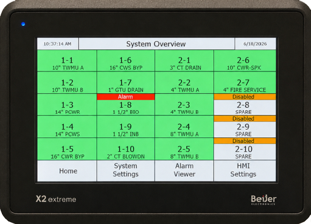Screen dimensions: 311x224
Task: Select zone 2-6 10" CWR-SPX tile
Action: pyautogui.click(x=245, y=61)
